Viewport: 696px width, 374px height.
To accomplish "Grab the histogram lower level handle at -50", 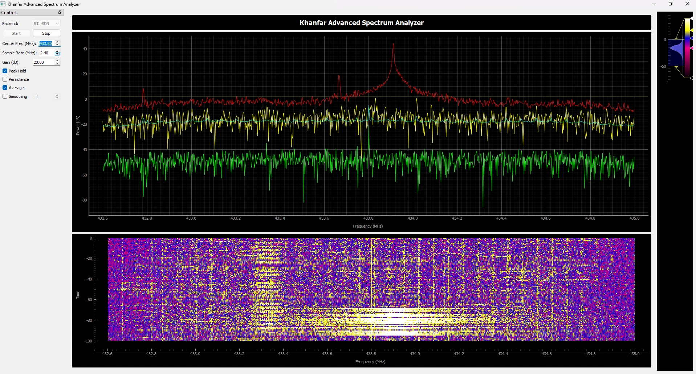I will (676, 67).
